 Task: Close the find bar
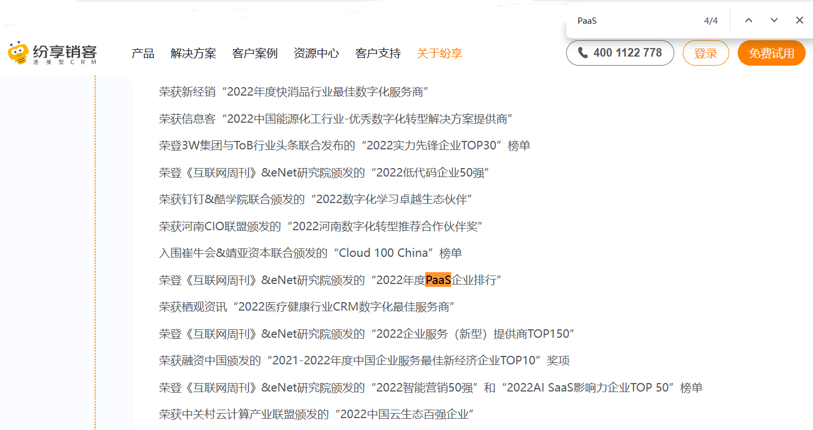click(x=799, y=20)
